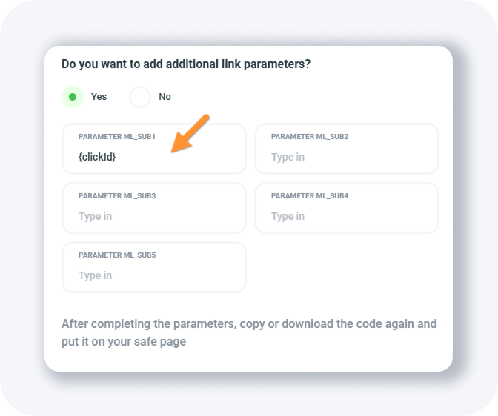Image resolution: width=498 pixels, height=416 pixels.
Task: Click the "Yes" option label text
Action: click(x=99, y=97)
